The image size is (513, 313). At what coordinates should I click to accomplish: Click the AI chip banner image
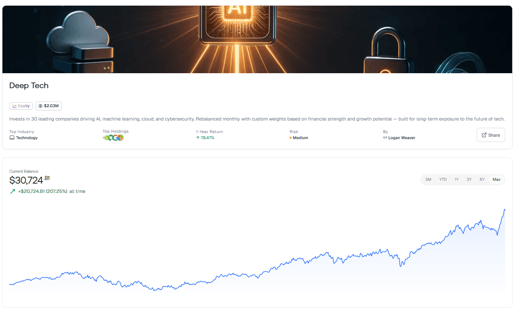point(240,23)
